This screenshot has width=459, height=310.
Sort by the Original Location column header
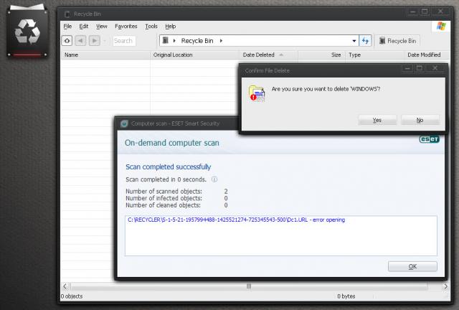tap(194, 55)
